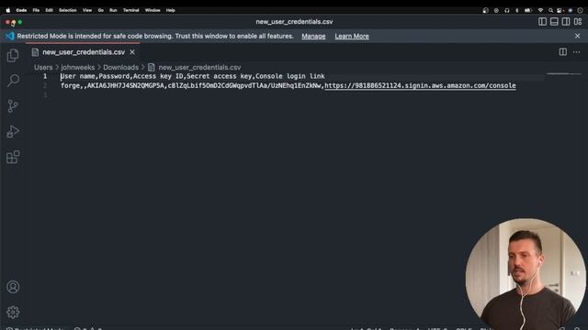Toggle the secondary side bar layout icon
This screenshot has width=588, height=330.
566,22
